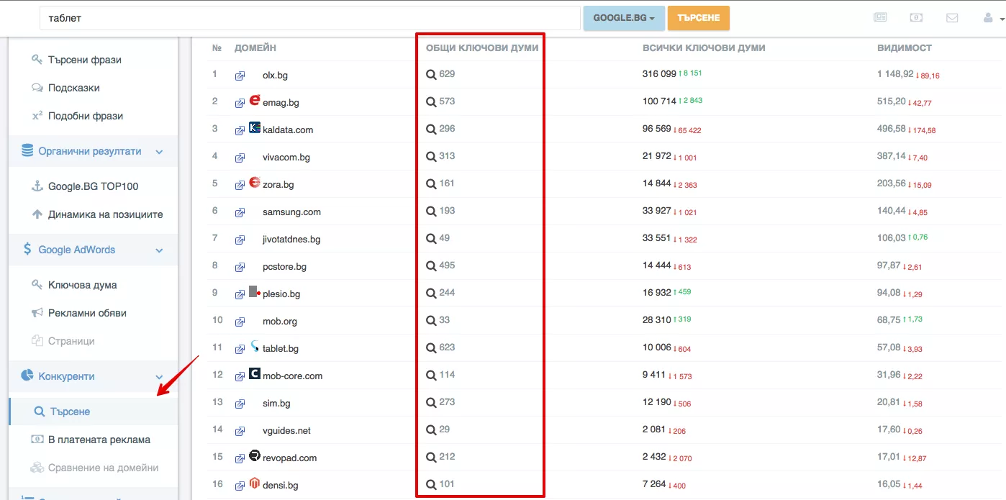Sort by ДОМЕЙН column header
Image resolution: width=1006 pixels, height=500 pixels.
[255, 48]
